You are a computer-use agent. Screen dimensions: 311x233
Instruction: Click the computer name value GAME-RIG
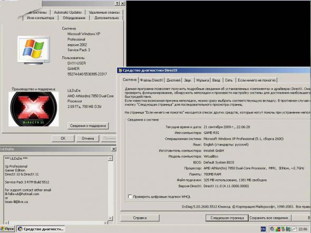pos(211,133)
